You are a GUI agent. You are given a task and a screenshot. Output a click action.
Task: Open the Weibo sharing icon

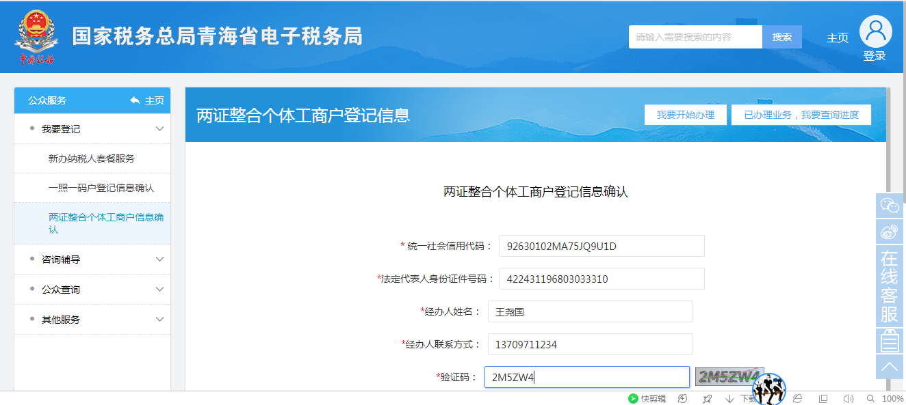point(889,232)
